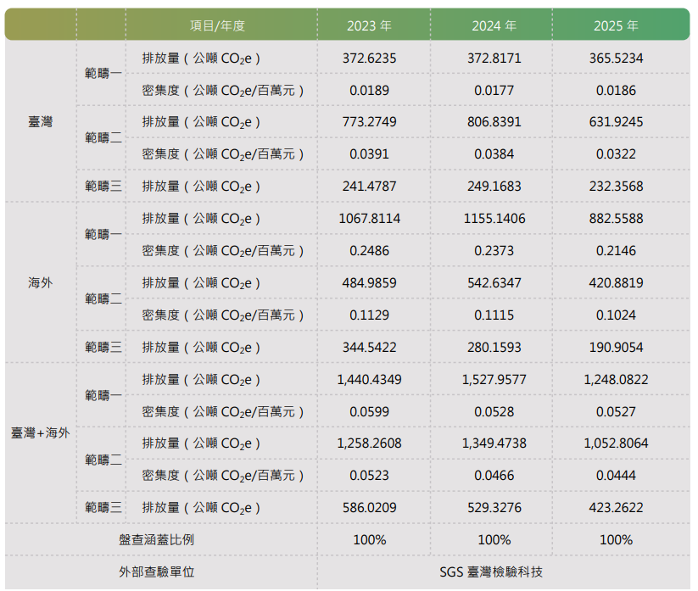The height and width of the screenshot is (591, 698).
Task: Select the value 1,052.8064
Action: tap(616, 443)
